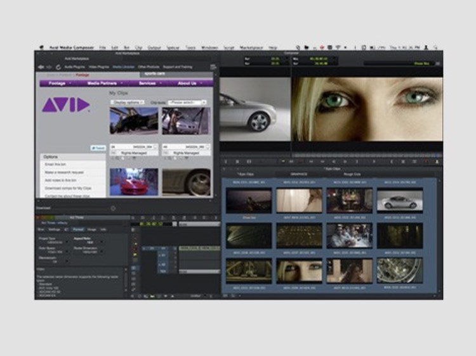
Task: Switch to Info tab in project window
Action: point(103,230)
